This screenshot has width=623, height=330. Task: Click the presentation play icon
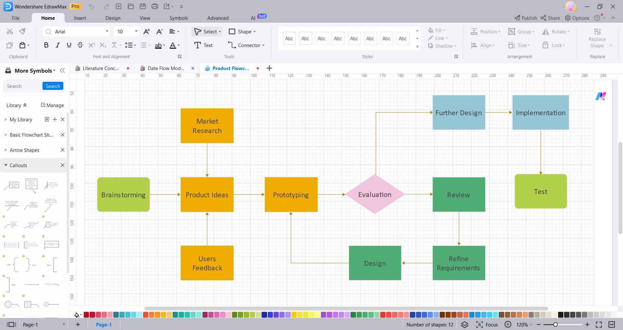(x=508, y=324)
